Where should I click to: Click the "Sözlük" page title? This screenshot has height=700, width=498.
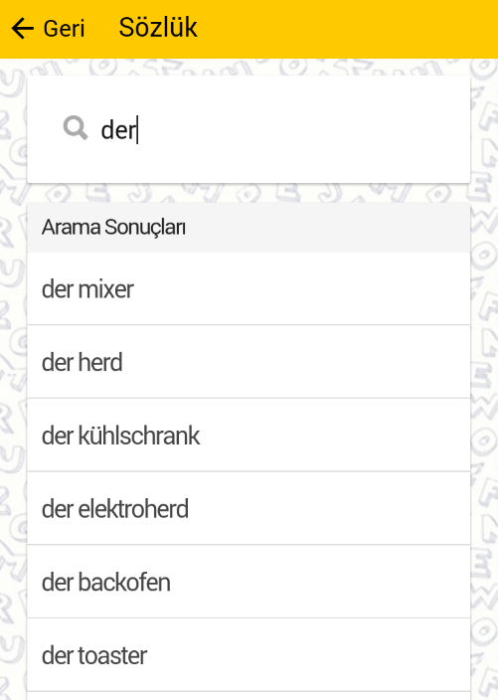[158, 28]
